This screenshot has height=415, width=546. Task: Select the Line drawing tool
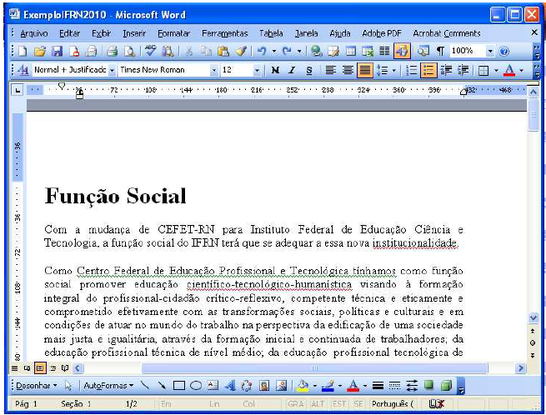click(145, 385)
